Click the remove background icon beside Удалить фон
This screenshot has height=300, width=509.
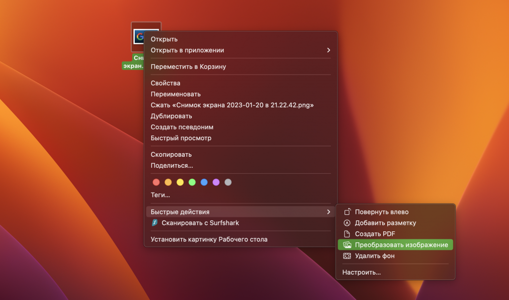pos(347,256)
